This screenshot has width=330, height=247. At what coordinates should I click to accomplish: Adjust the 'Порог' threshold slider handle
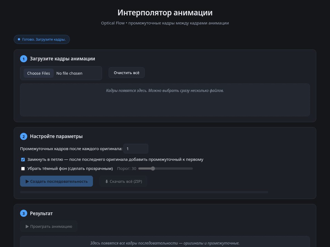153,169
